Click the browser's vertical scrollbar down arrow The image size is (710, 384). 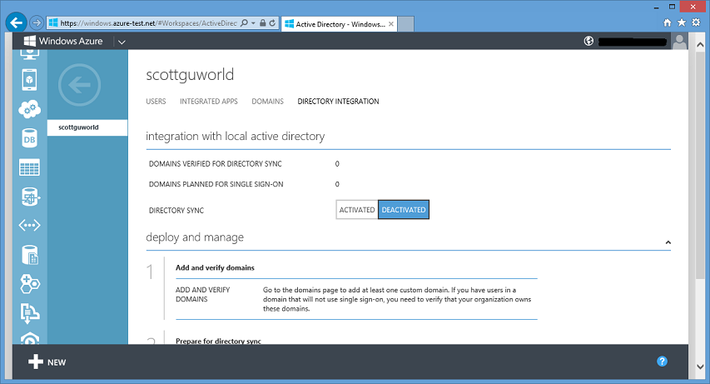click(700, 367)
